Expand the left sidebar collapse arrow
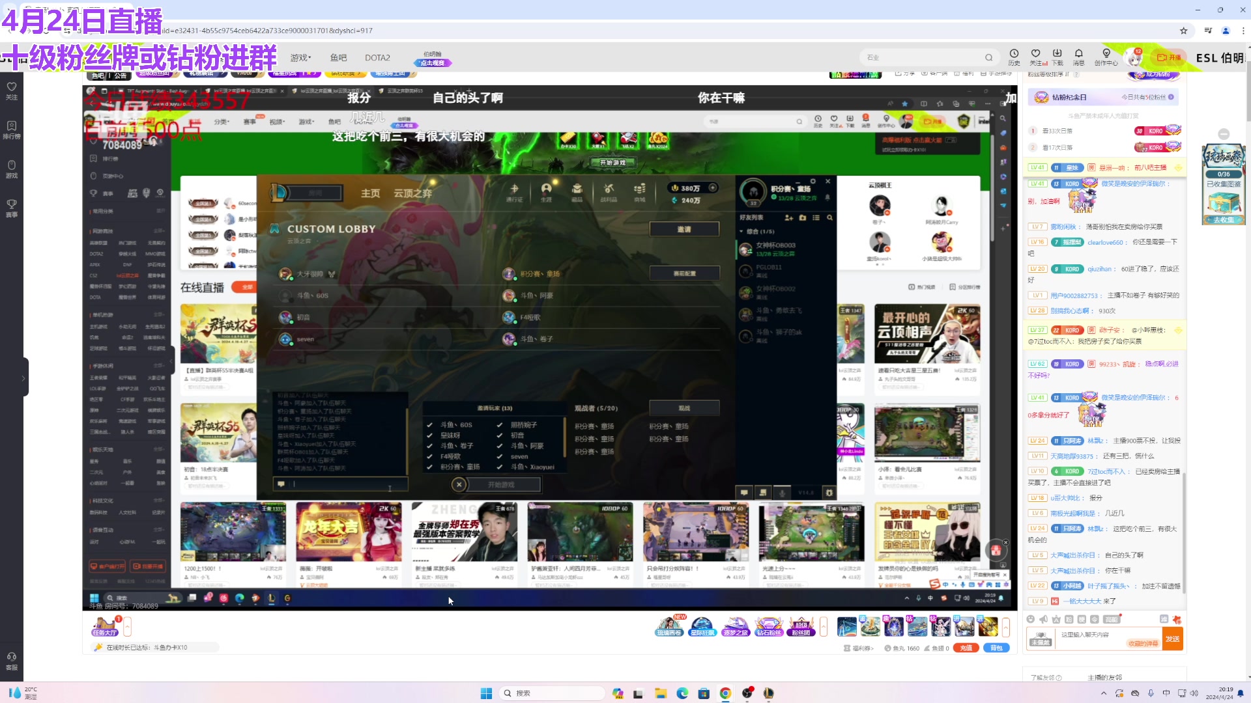The height and width of the screenshot is (703, 1251). [x=23, y=378]
